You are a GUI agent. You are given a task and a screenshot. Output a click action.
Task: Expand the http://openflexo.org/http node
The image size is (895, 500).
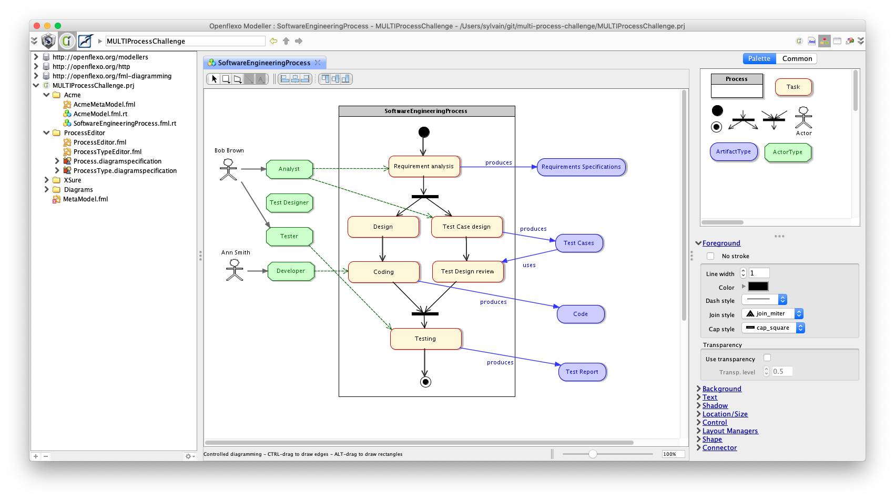[36, 66]
